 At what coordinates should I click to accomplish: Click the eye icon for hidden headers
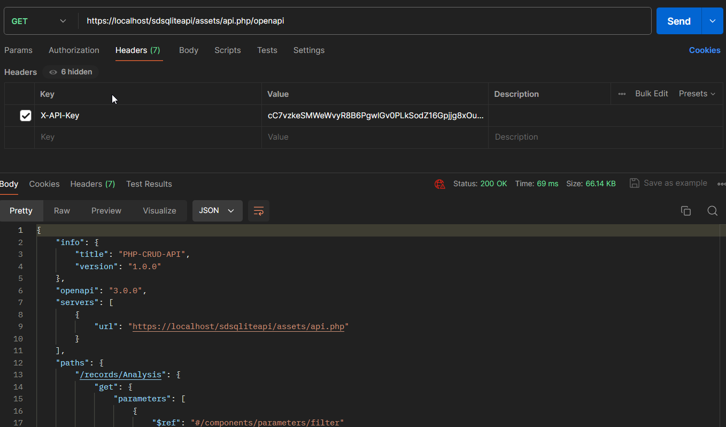tap(53, 72)
